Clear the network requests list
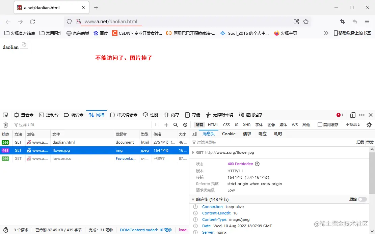 5,125
